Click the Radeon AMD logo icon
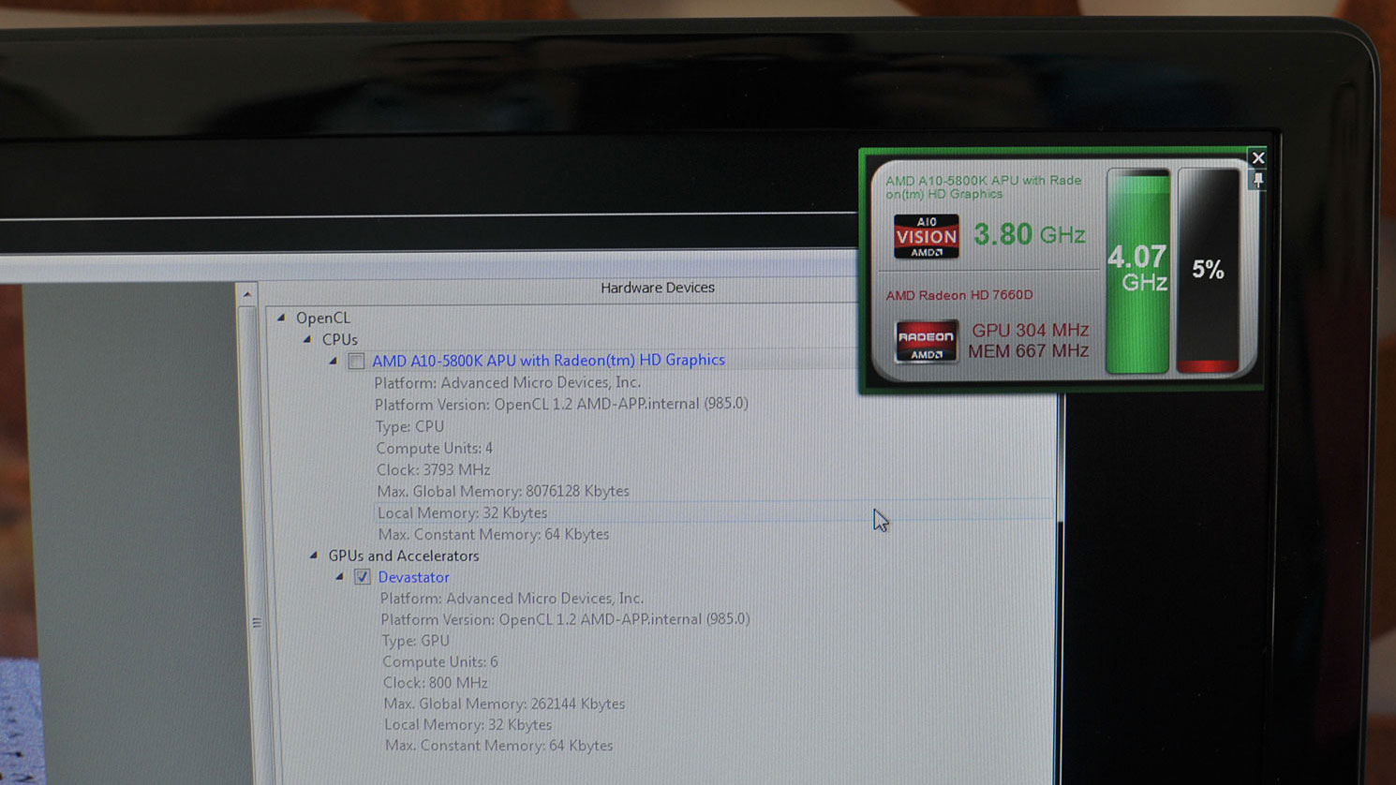The width and height of the screenshot is (1396, 785). tap(926, 341)
